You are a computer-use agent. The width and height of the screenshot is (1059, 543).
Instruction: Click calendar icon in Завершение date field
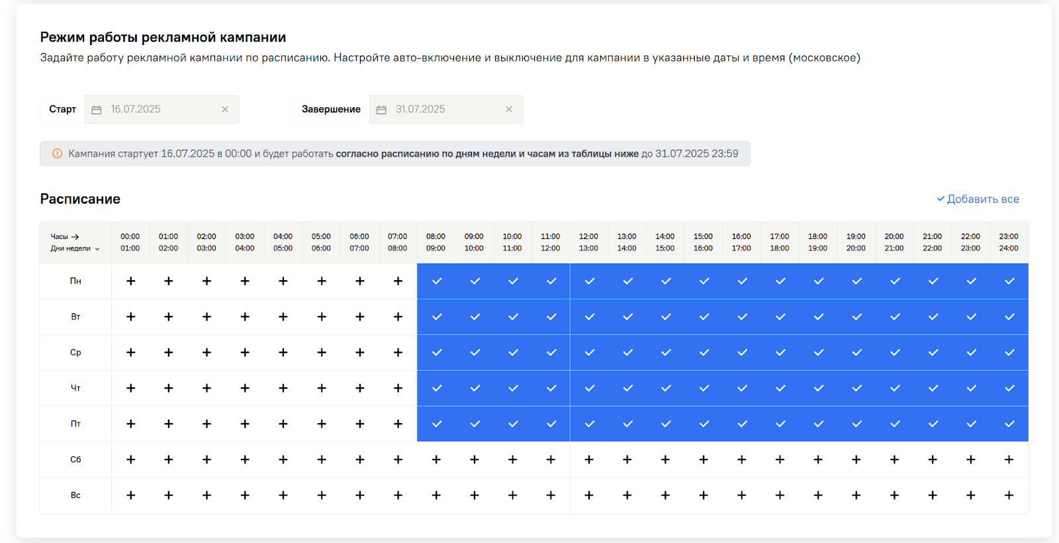click(x=381, y=110)
